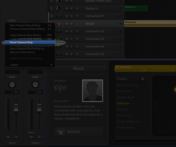Click the SoCal Kit button

click(x=78, y=132)
